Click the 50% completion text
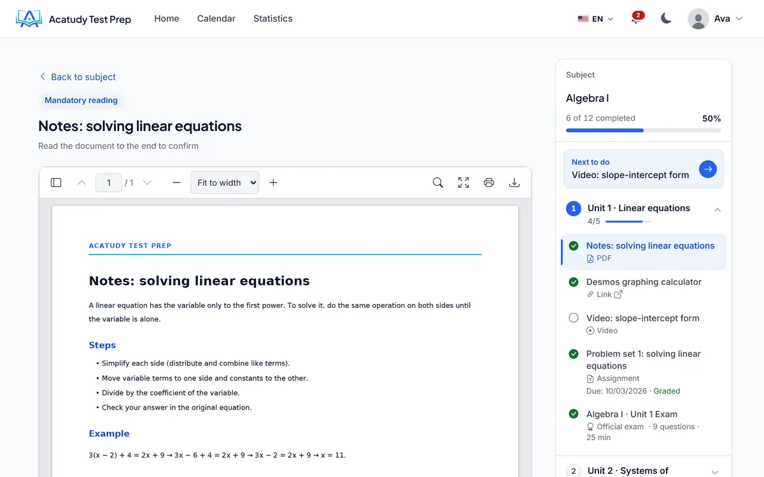 (x=712, y=118)
